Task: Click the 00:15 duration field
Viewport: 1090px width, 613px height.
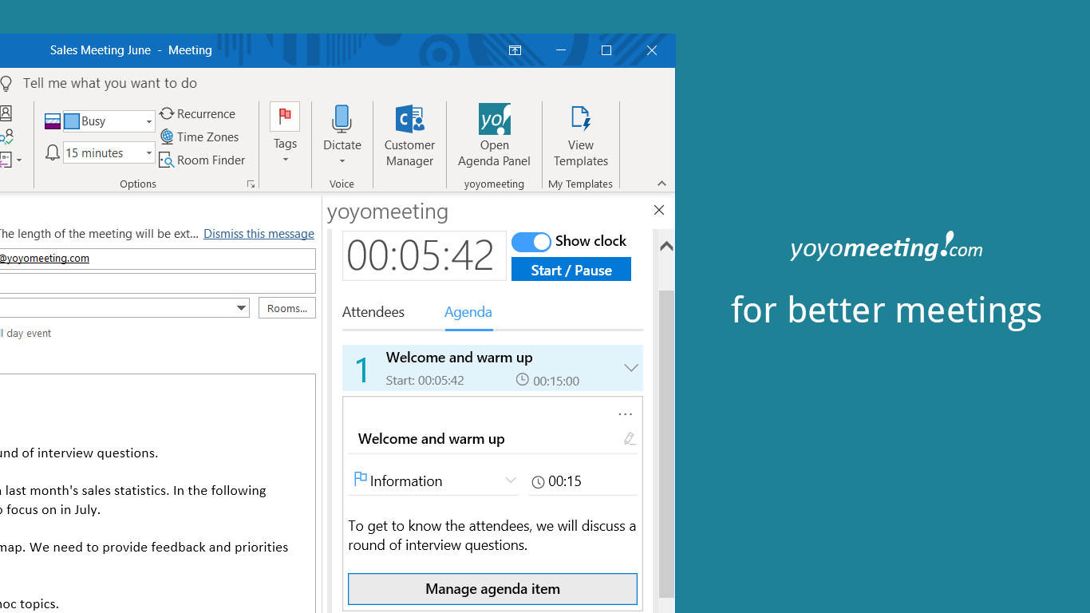Action: (x=583, y=481)
